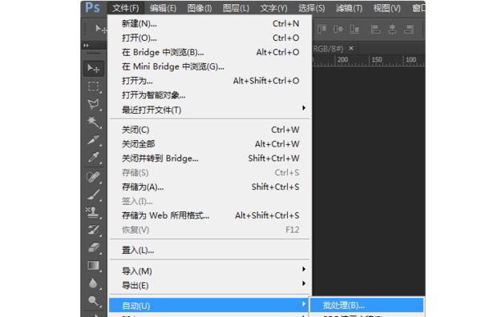497x317 pixels.
Task: Select the Move tool in toolbox
Action: click(x=94, y=68)
